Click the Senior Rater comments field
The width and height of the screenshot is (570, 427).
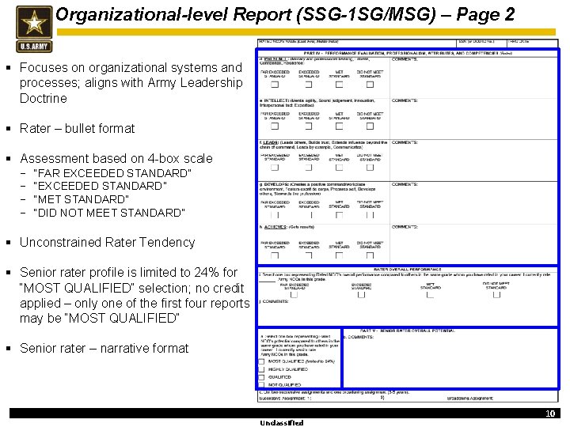point(450,361)
